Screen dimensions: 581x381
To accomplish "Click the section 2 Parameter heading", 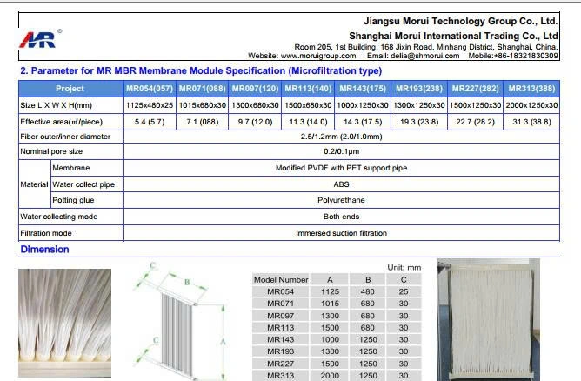I will point(201,70).
